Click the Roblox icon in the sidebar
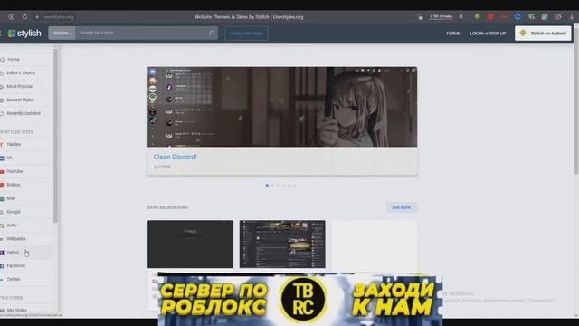Viewport: 579px width, 326px height. [x=2, y=185]
